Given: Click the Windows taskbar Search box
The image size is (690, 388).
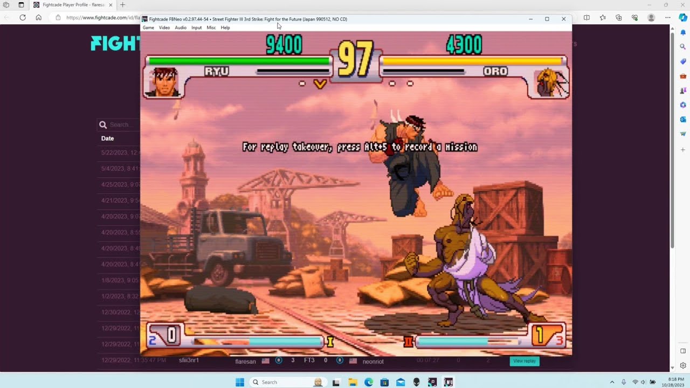Looking at the screenshot, I should (288, 382).
